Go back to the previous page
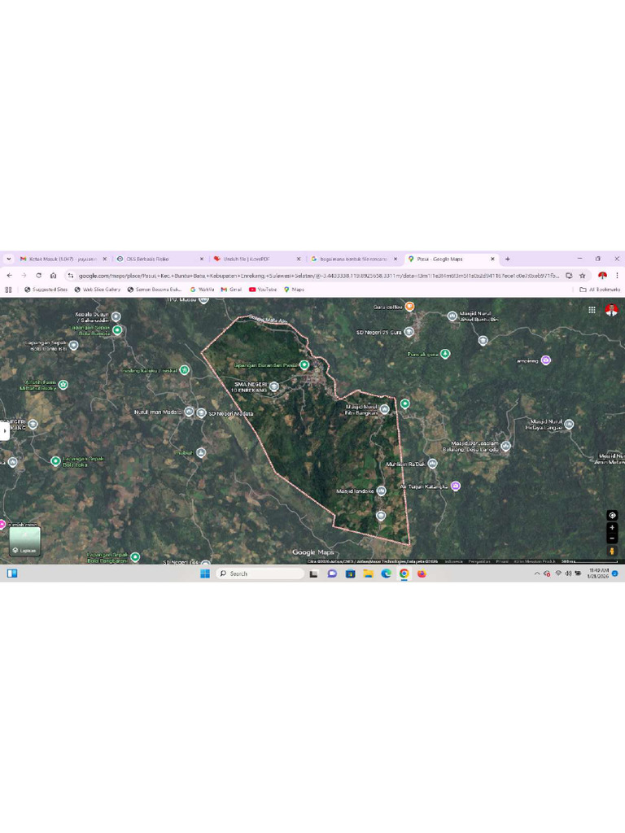The height and width of the screenshot is (833, 625). click(10, 276)
